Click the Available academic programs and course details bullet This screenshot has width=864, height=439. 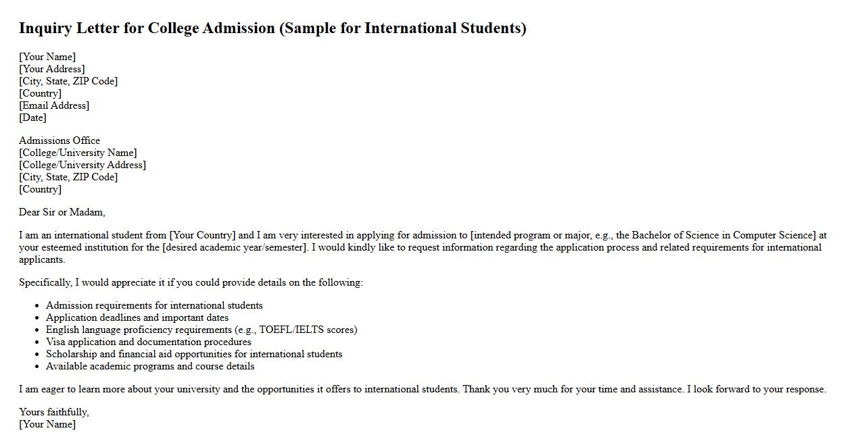tap(150, 366)
